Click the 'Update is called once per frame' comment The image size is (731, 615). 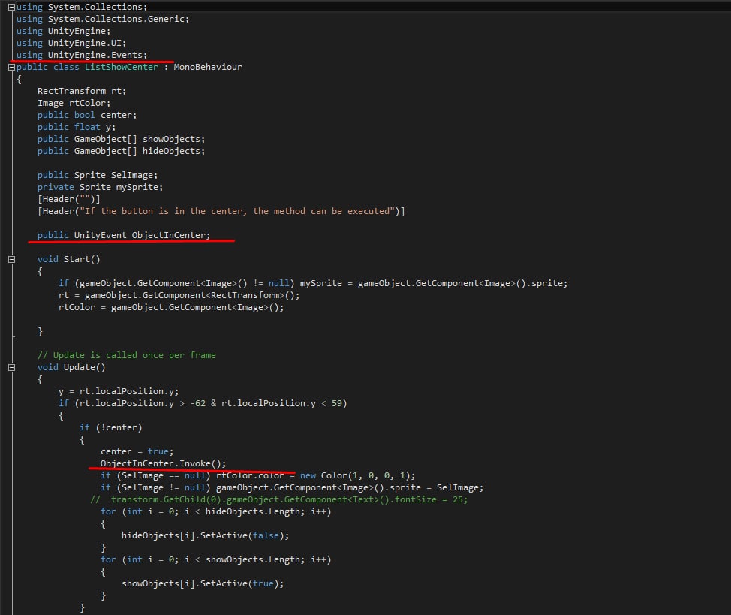click(x=127, y=356)
